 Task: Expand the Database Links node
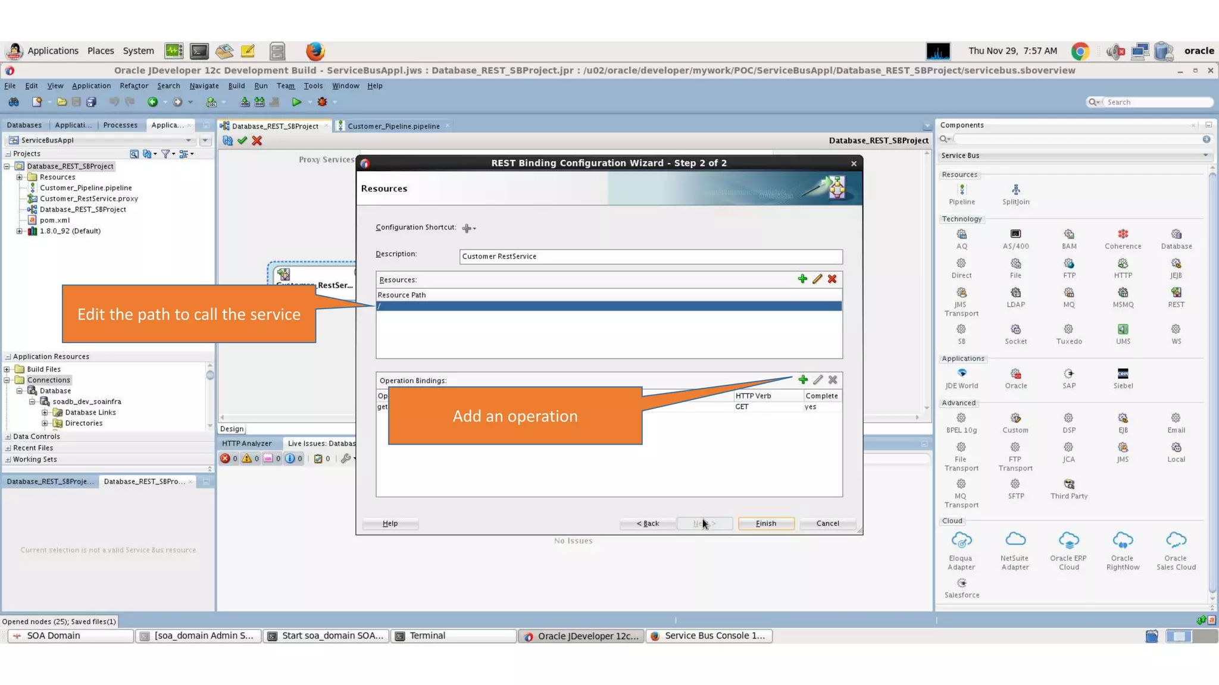(x=45, y=413)
